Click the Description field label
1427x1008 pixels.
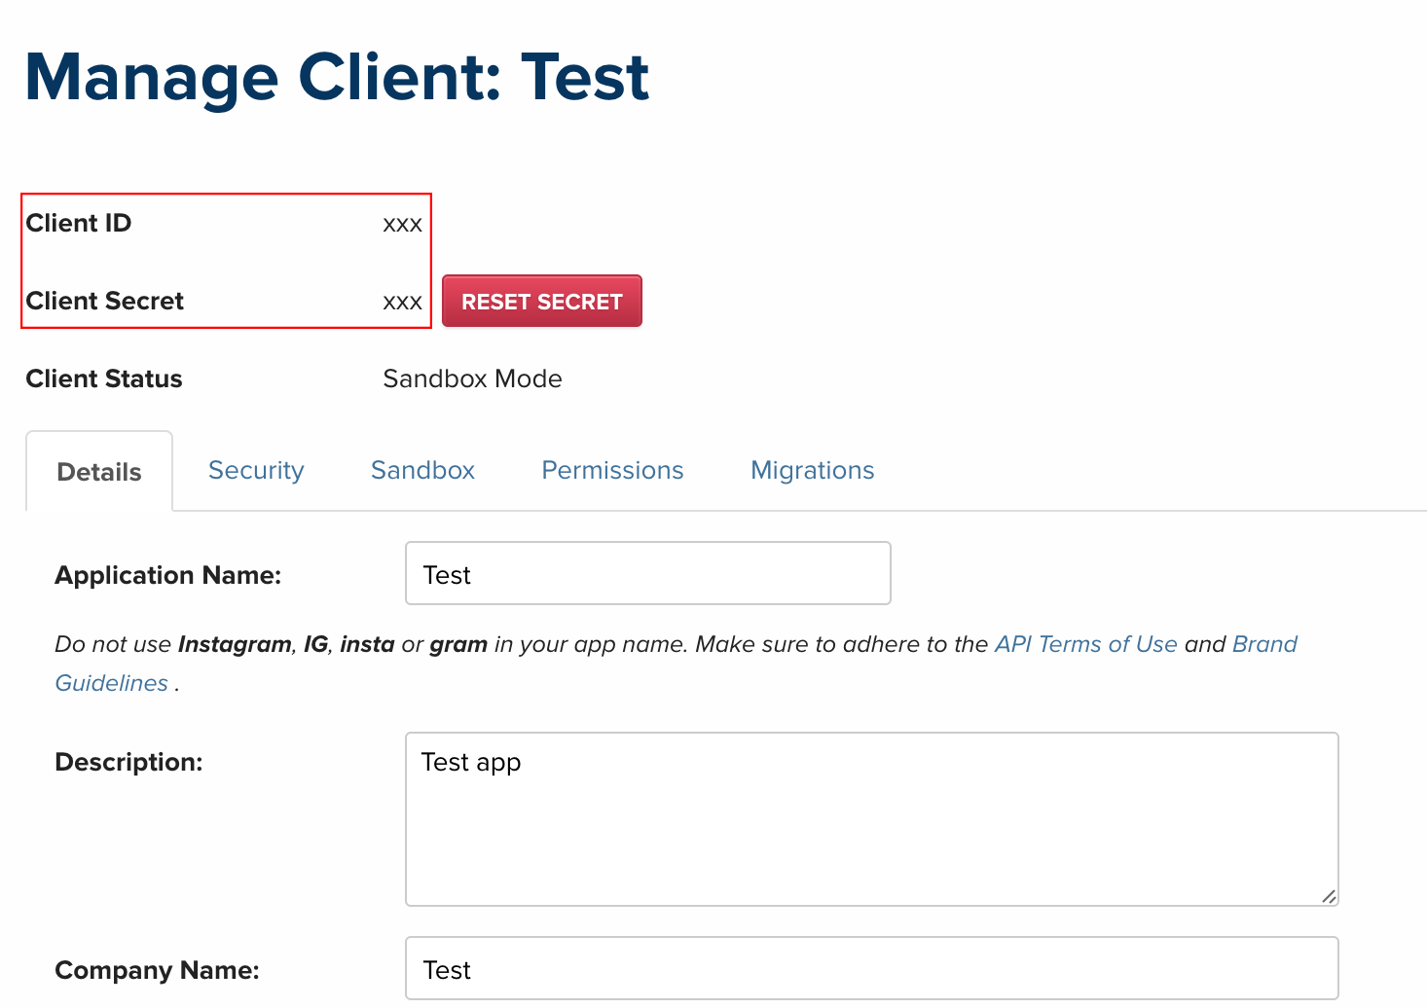pos(128,762)
